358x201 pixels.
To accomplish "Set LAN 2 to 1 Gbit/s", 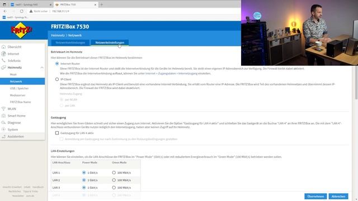I will tap(84, 180).
